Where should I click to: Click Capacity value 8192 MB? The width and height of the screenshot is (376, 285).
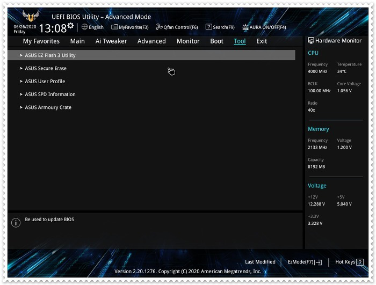(316, 167)
